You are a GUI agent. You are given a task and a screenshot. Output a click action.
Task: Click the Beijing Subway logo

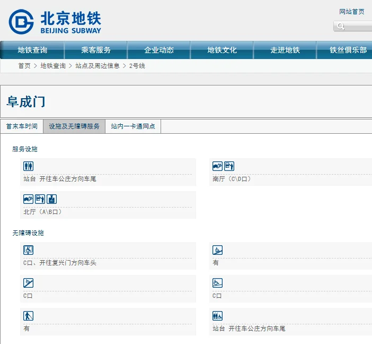pyautogui.click(x=55, y=22)
